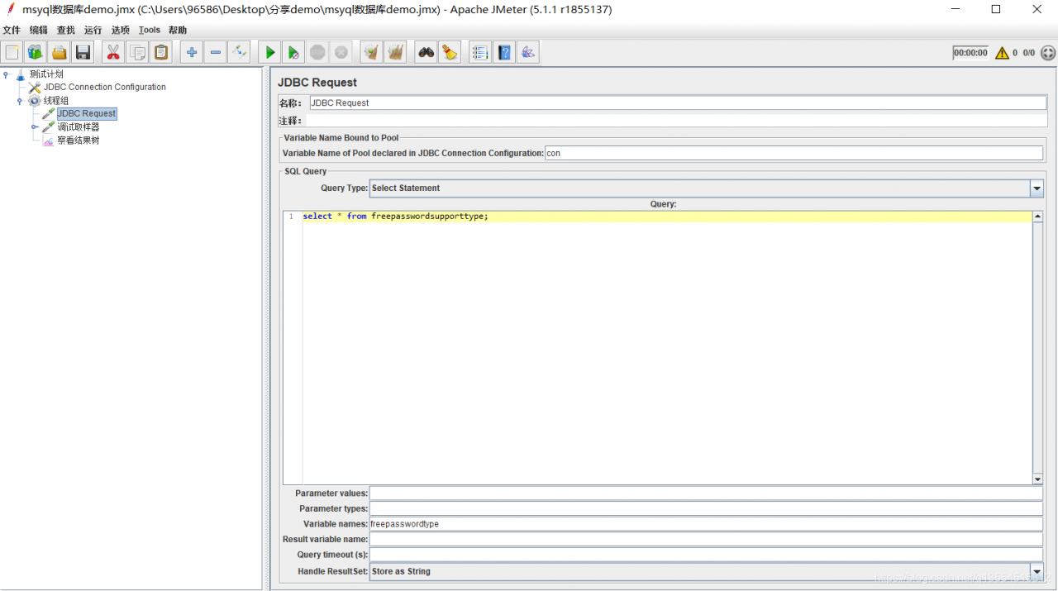Open the 编辑 menu
Image resolution: width=1058 pixels, height=591 pixels.
pos(39,30)
